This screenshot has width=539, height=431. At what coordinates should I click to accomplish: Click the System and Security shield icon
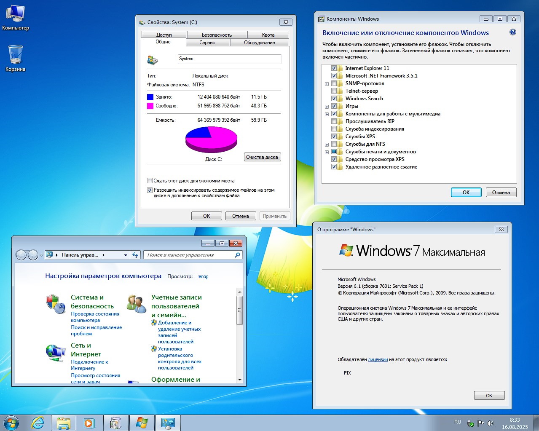click(x=55, y=304)
